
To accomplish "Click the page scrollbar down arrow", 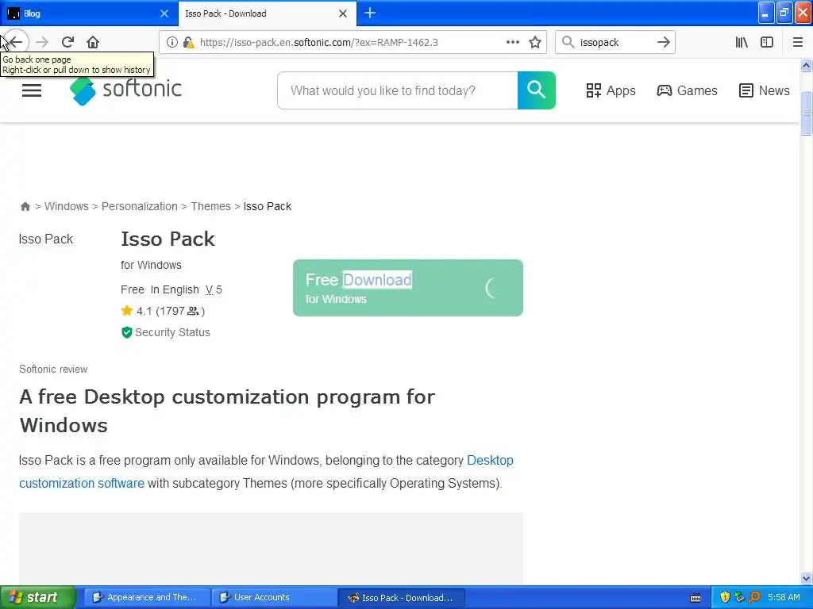I will pos(806,578).
